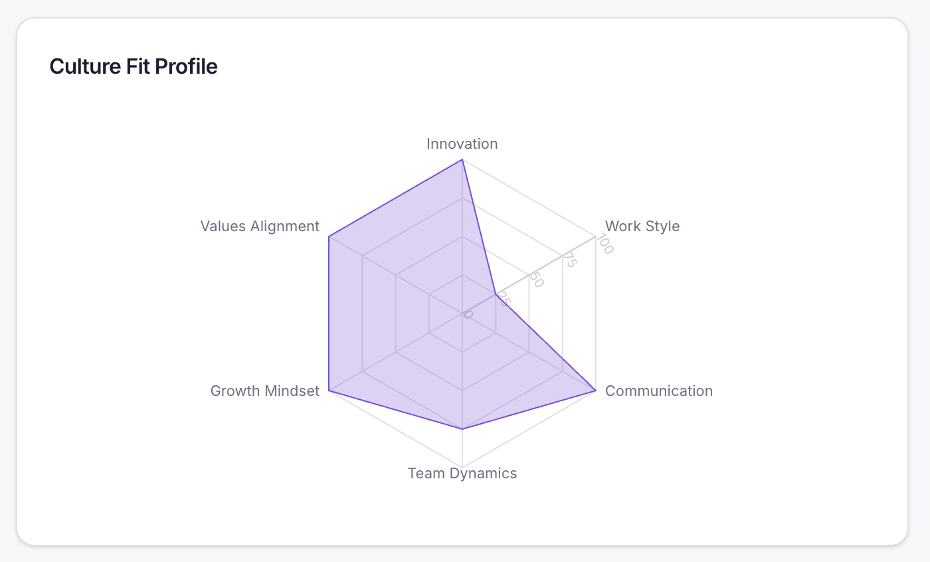The image size is (930, 562).
Task: Click the Growth Mindset data point vertex
Action: pos(329,391)
